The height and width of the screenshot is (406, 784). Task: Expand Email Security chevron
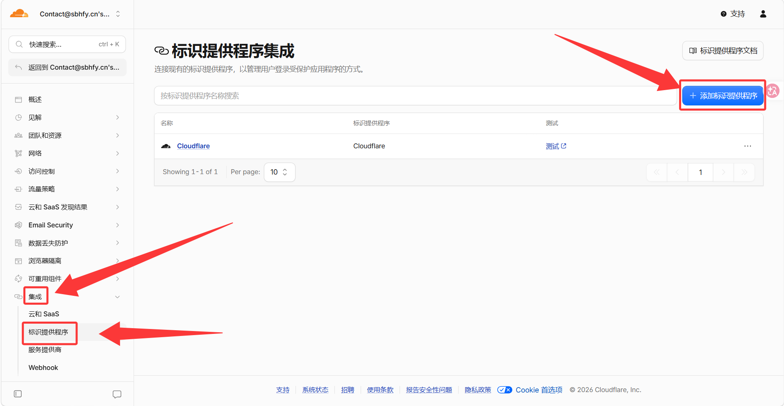[x=118, y=225]
